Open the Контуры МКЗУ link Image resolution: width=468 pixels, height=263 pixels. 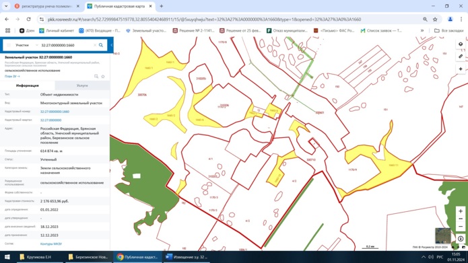pos(51,244)
